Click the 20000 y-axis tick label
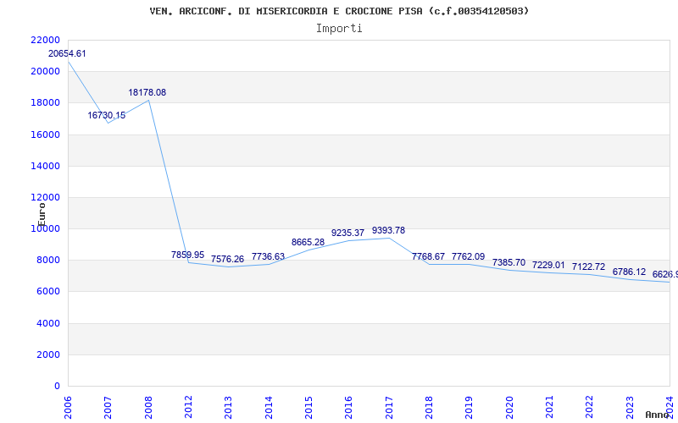The image size is (678, 423). [46, 71]
